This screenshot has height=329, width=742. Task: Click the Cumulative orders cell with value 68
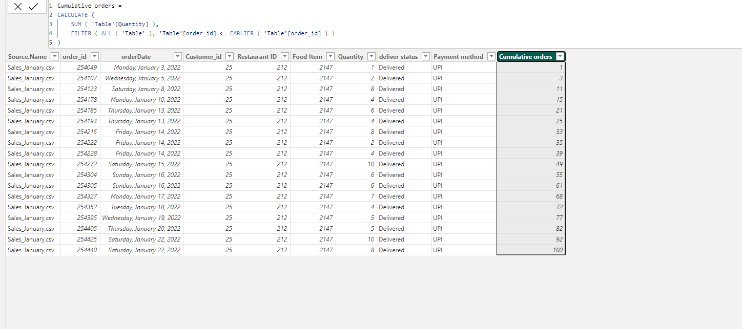531,196
